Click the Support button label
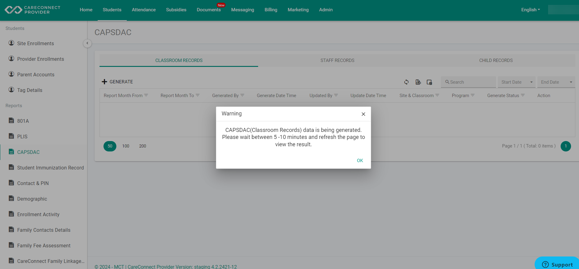This screenshot has width=579, height=269. click(x=562, y=265)
